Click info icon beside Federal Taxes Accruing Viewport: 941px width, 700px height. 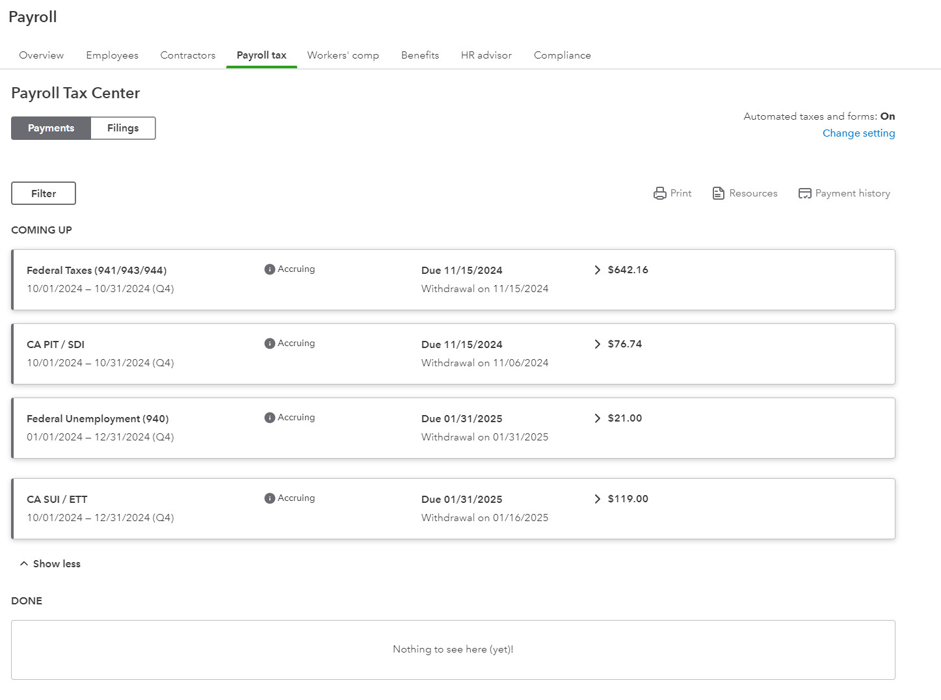click(270, 269)
